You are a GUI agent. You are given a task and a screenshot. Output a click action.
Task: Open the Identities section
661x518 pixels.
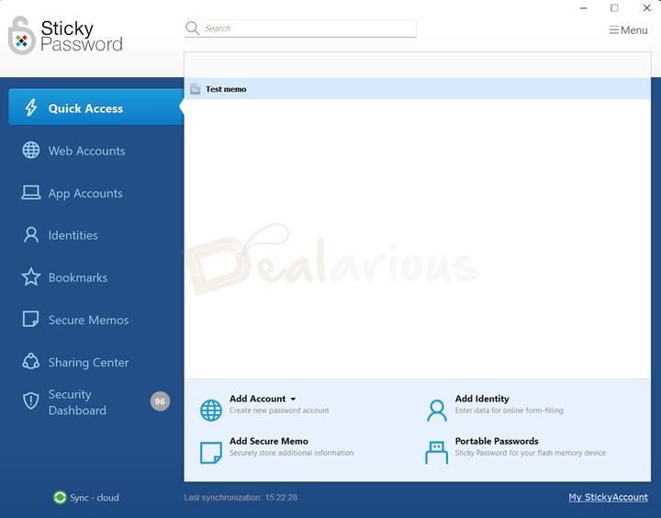73,235
